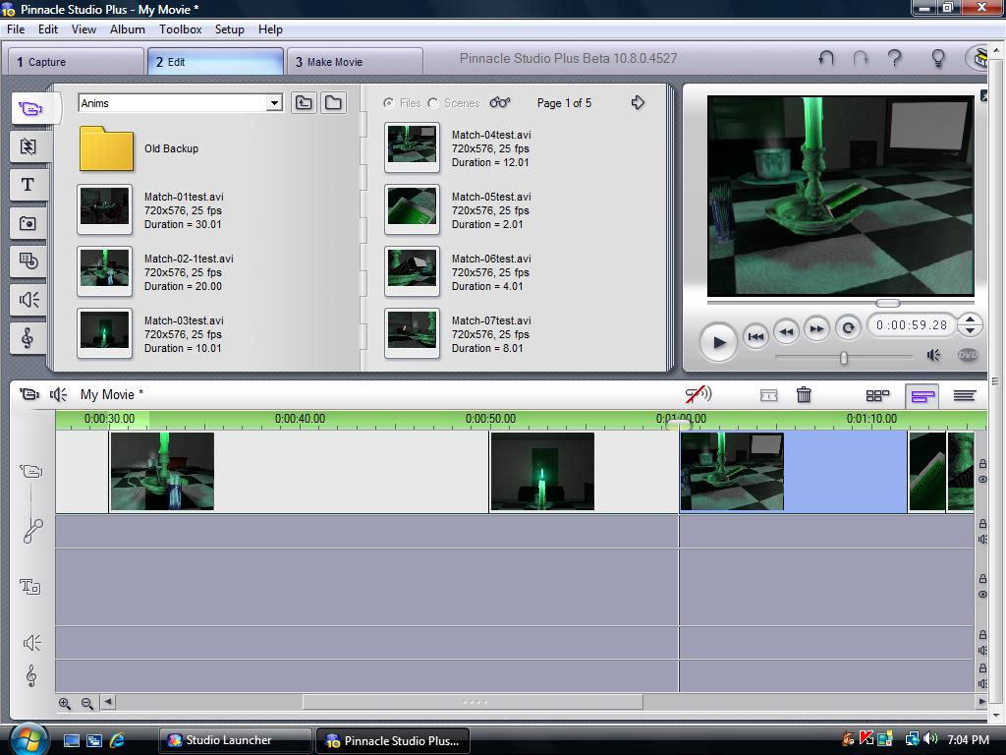Switch to Text list view

coord(965,395)
